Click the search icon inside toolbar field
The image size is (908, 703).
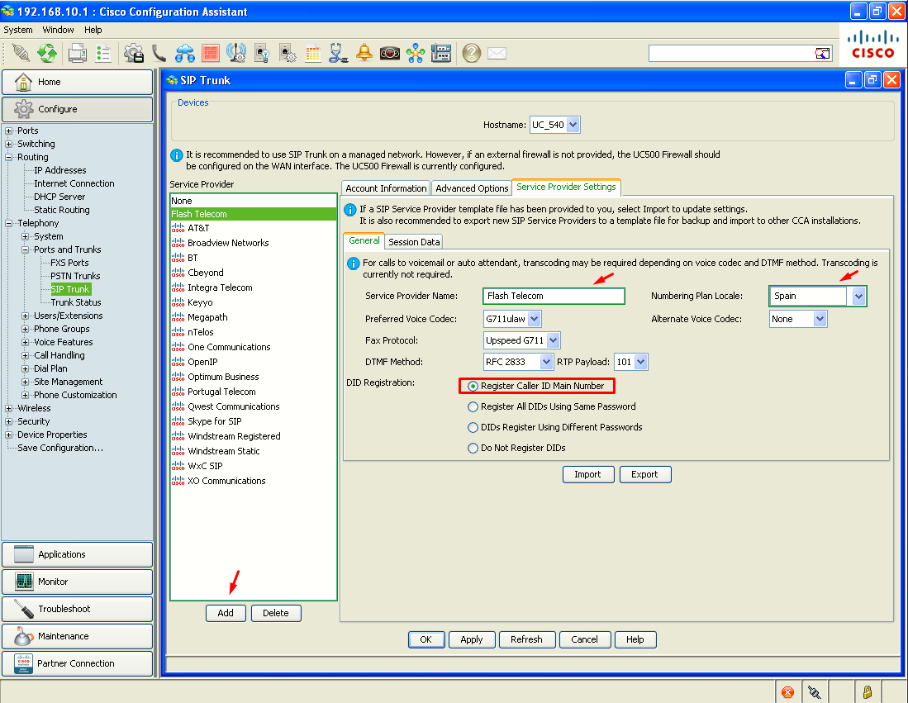pos(822,53)
